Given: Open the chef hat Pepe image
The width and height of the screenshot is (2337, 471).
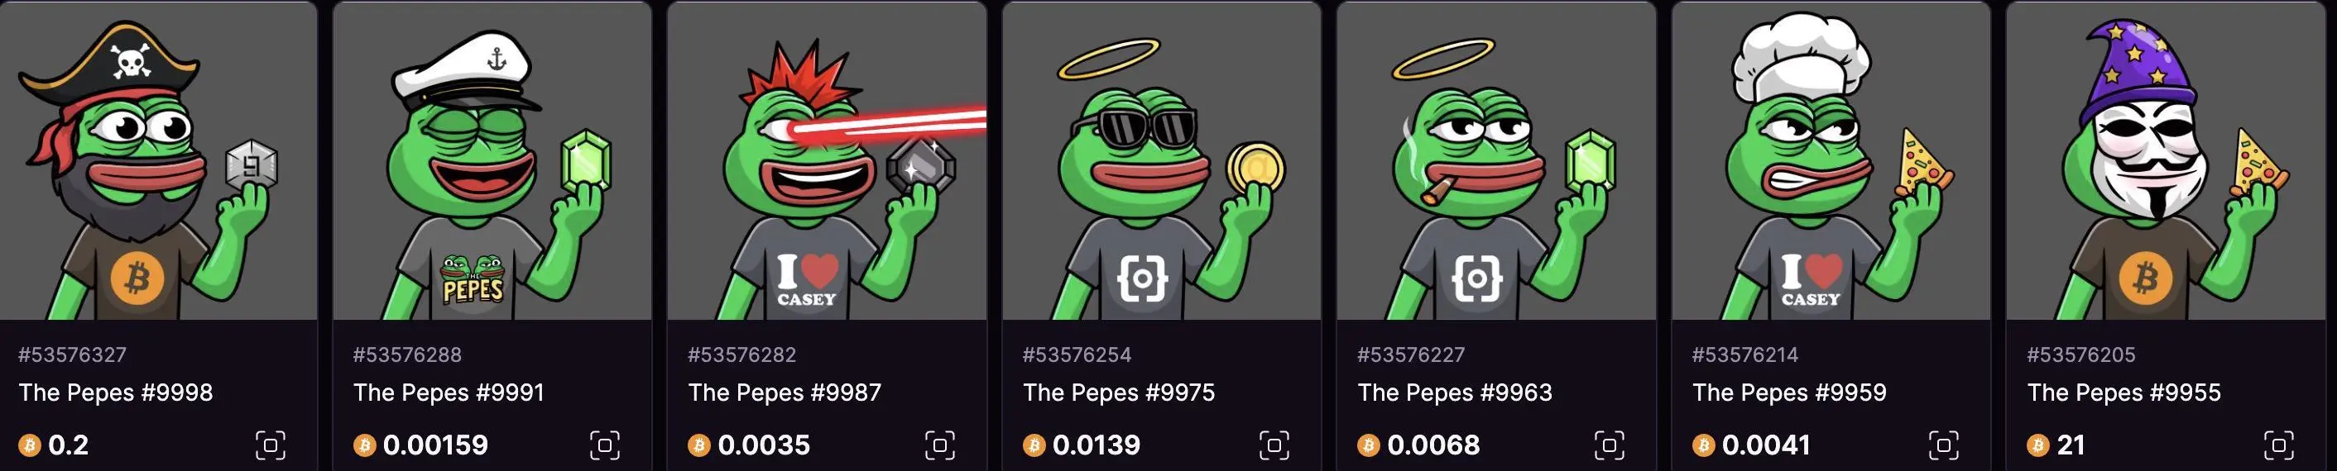Looking at the screenshot, I should (x=1831, y=160).
